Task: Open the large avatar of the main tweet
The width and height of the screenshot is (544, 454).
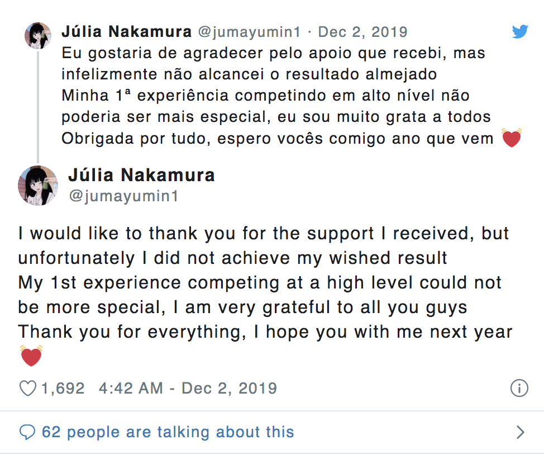Action: (x=38, y=186)
